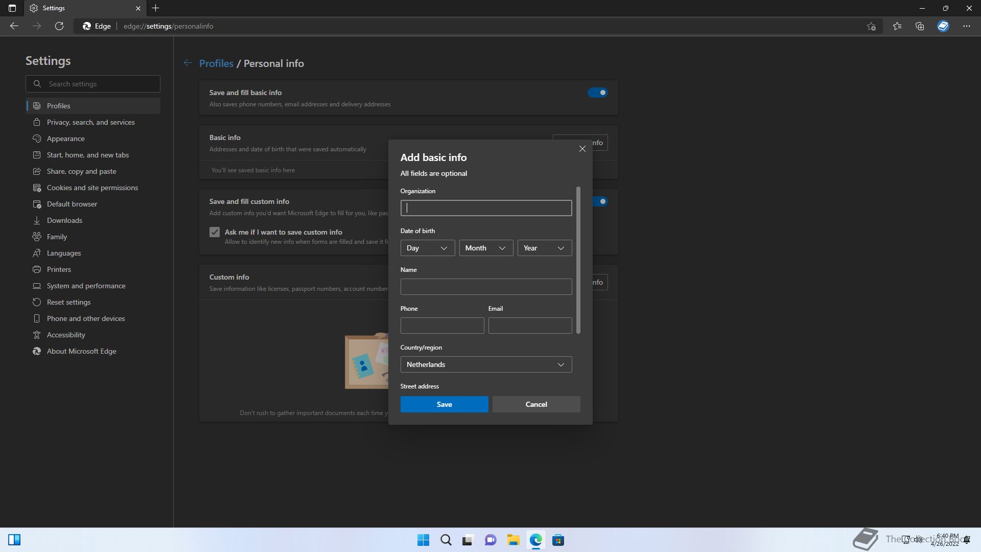981x552 pixels.
Task: Open File Explorer from the taskbar
Action: (x=513, y=540)
